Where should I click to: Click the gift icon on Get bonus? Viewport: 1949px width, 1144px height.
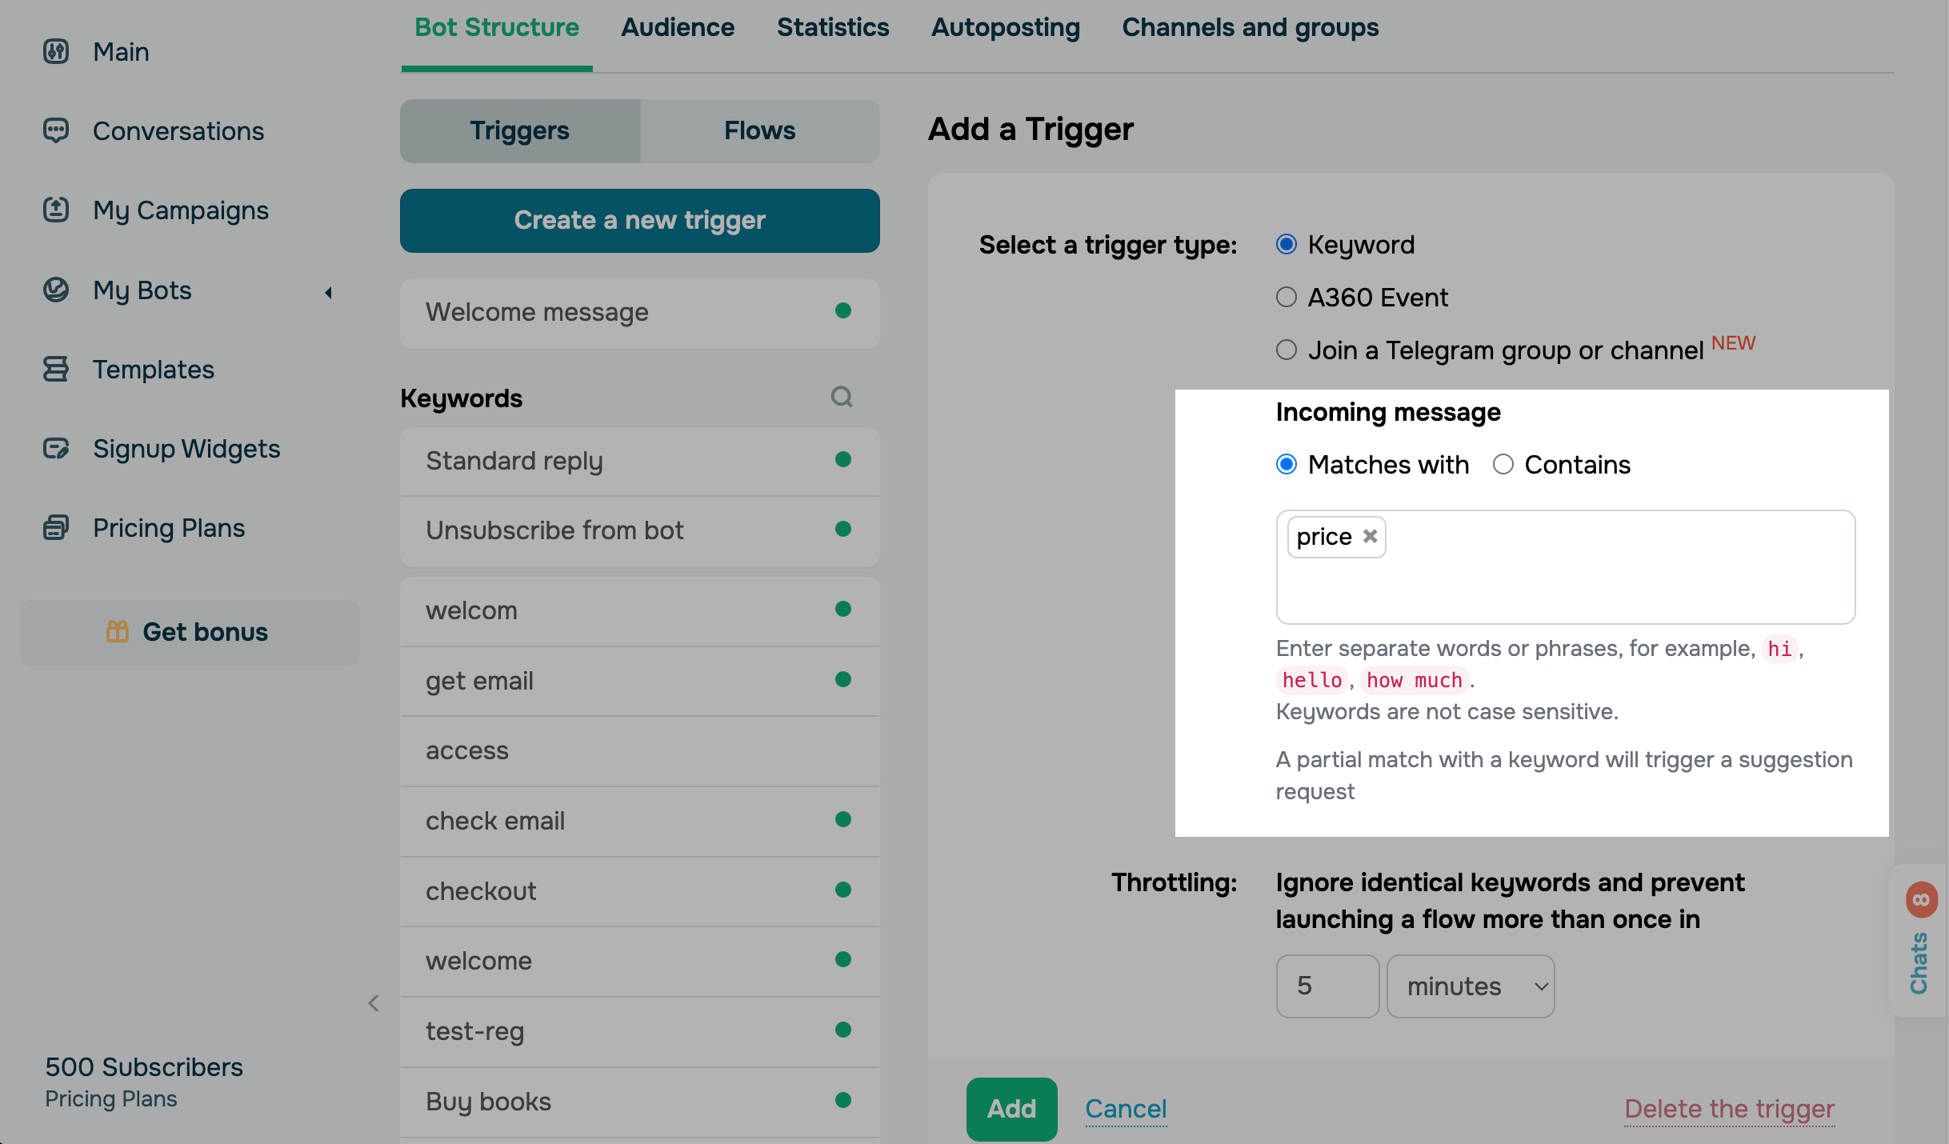pos(118,632)
